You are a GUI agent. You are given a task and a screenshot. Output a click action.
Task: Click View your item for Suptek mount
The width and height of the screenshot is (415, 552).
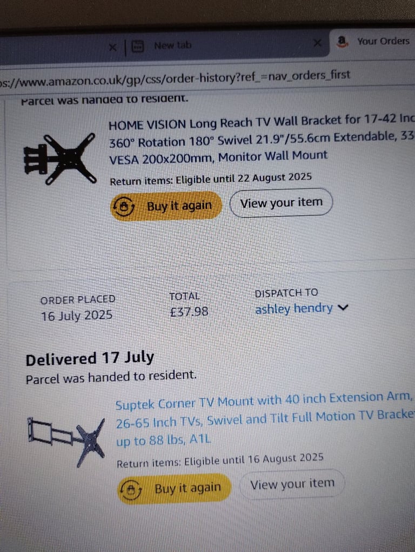tap(292, 484)
